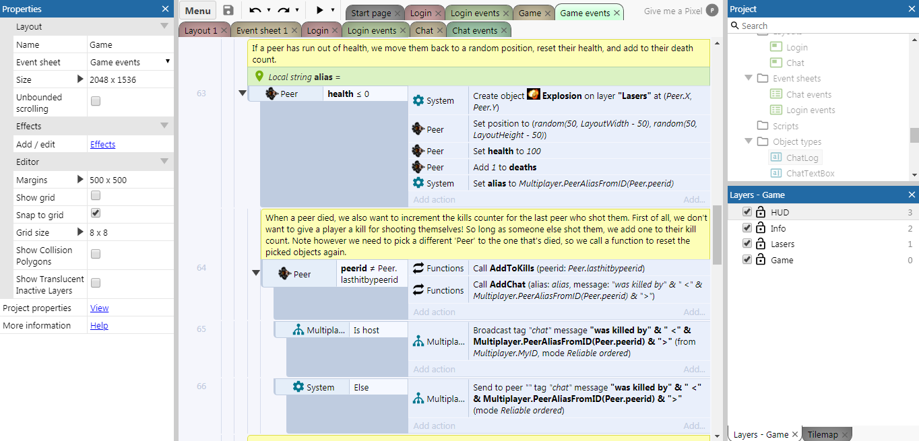The image size is (919, 441).
Task: Collapse the Event sheets folder
Action: [x=749, y=77]
